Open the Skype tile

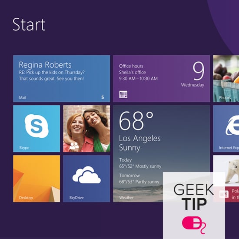point(37,129)
